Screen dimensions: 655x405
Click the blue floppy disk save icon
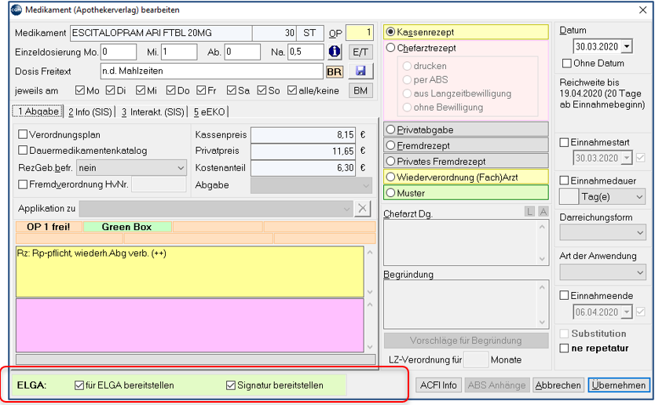click(x=360, y=71)
